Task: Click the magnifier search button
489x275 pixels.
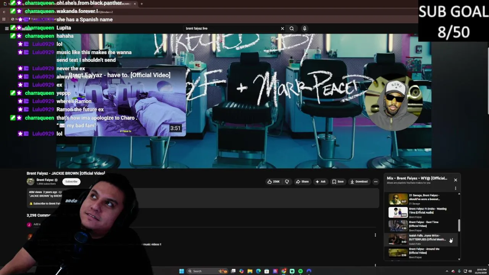Action: click(x=291, y=28)
